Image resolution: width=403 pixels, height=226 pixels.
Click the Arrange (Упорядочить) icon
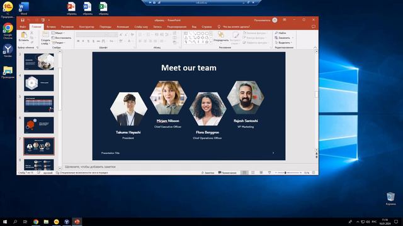click(221, 35)
